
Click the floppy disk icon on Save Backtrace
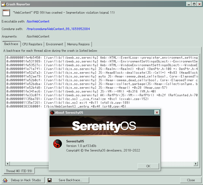50,180
